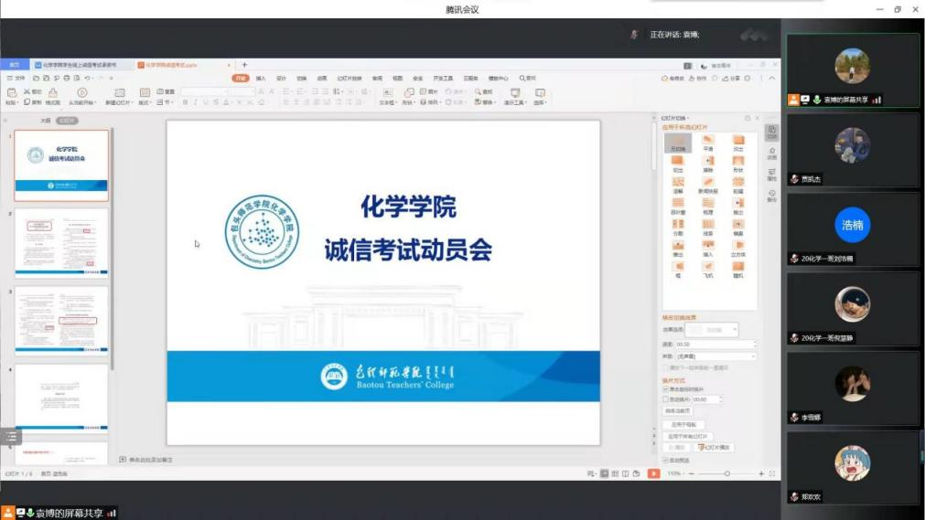
Task: Select the 平滑 slide transition effect
Action: 707,142
